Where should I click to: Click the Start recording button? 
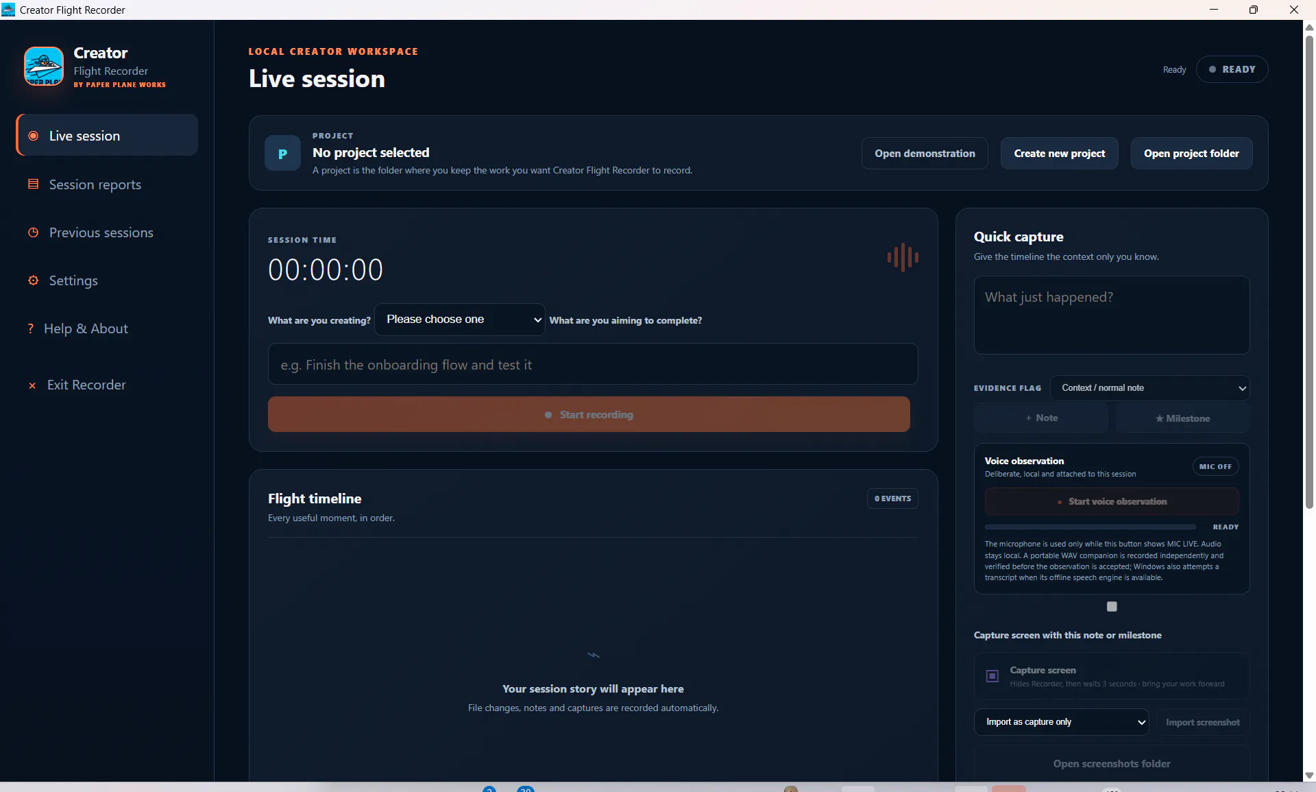(589, 414)
